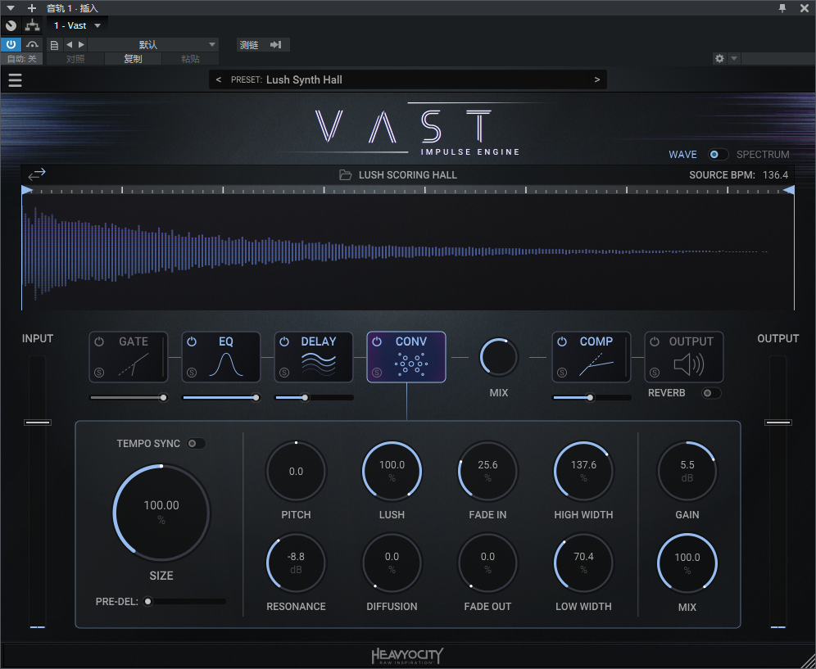Click the SIZE knob
This screenshot has height=669, width=816.
click(161, 513)
